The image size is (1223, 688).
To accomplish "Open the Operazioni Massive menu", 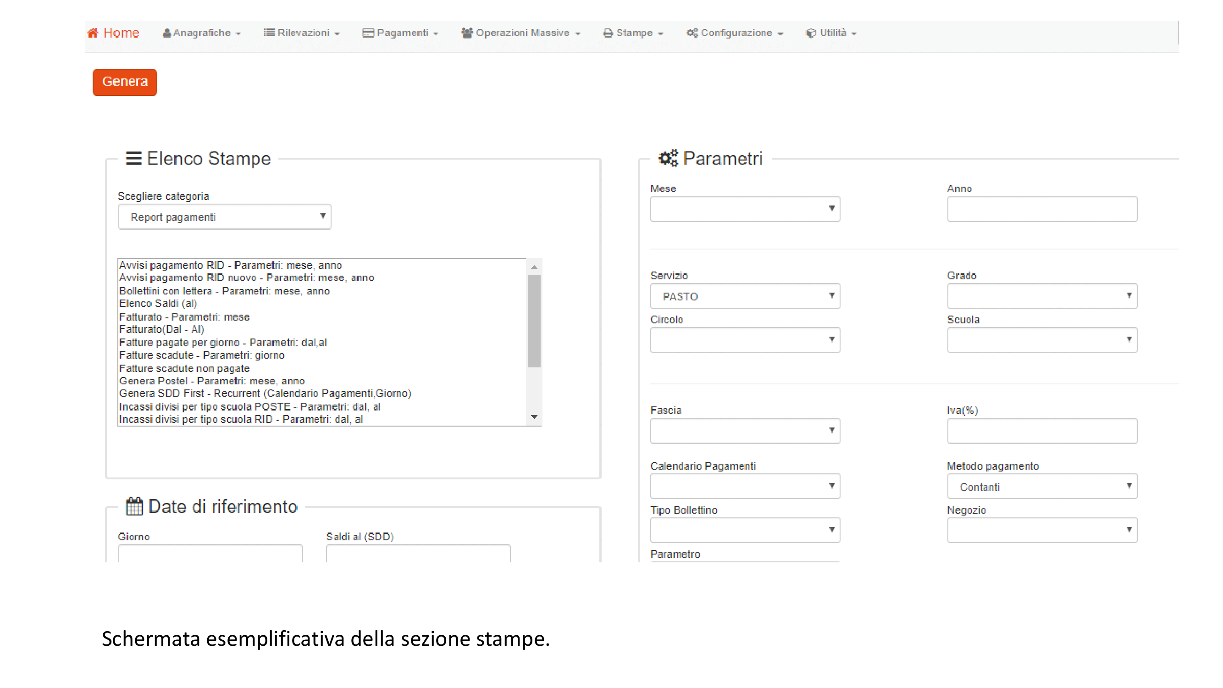I will (x=521, y=33).
